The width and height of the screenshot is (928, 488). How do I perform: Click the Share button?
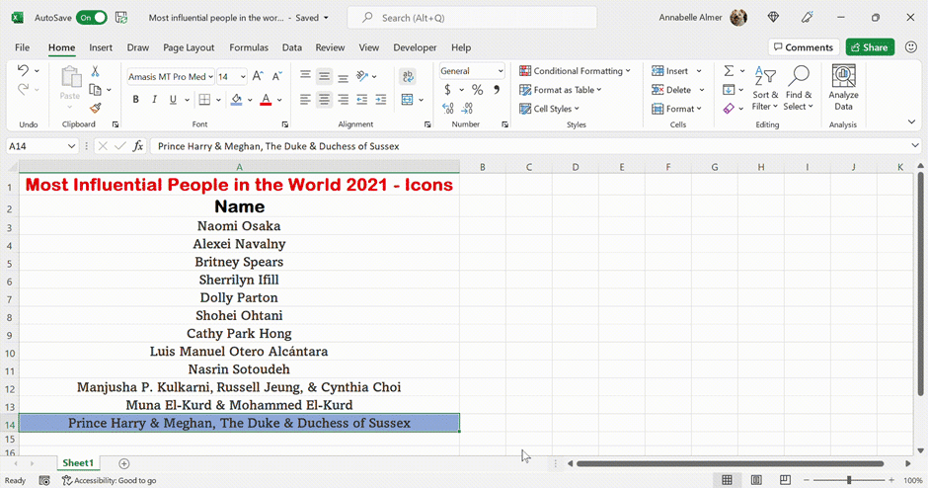click(x=870, y=47)
